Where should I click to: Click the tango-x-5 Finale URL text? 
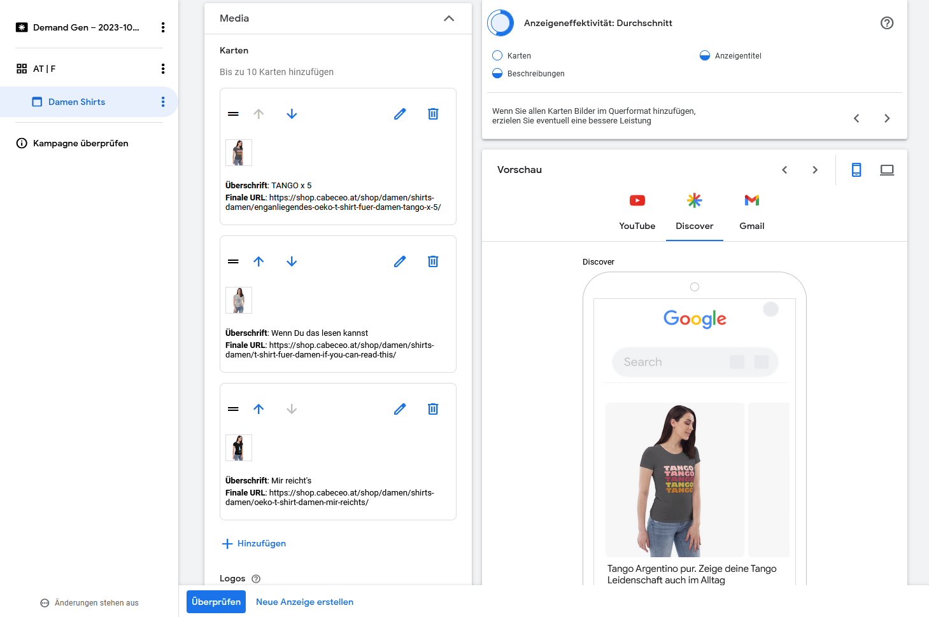point(333,202)
